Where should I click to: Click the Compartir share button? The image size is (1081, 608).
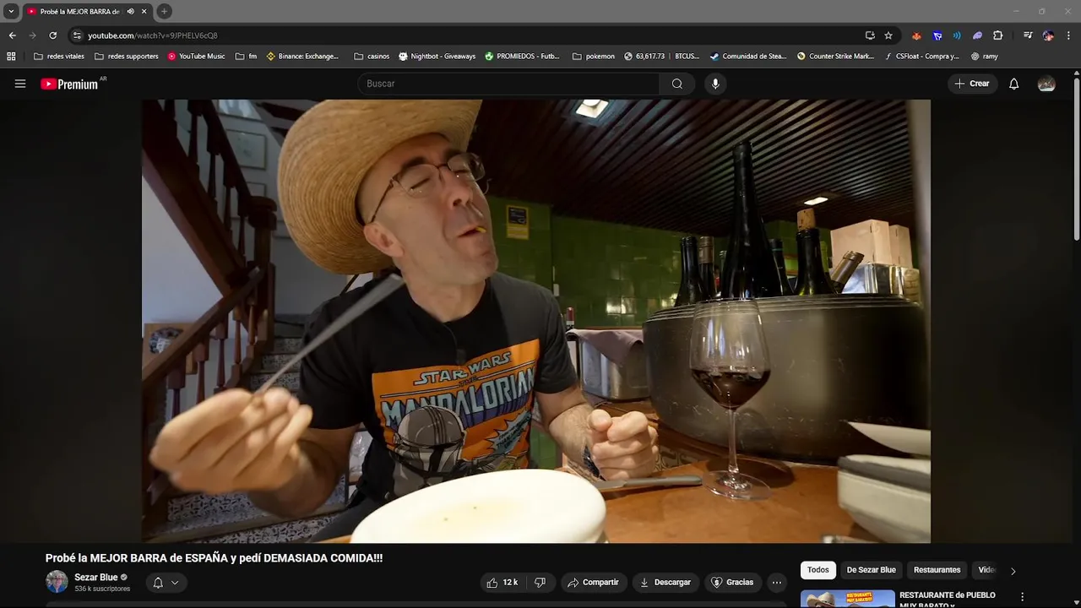point(593,582)
